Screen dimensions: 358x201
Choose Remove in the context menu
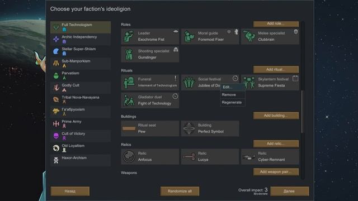click(x=233, y=95)
